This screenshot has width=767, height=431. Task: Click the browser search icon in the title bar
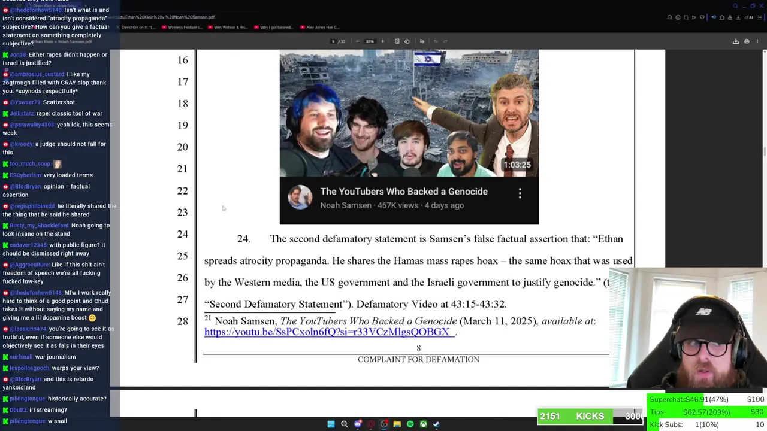pos(736,6)
